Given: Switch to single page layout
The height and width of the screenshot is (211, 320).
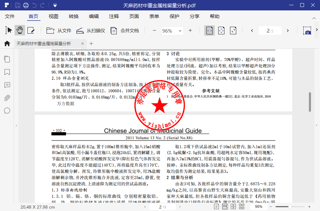Looking at the screenshot, I should pyautogui.click(x=216, y=206).
